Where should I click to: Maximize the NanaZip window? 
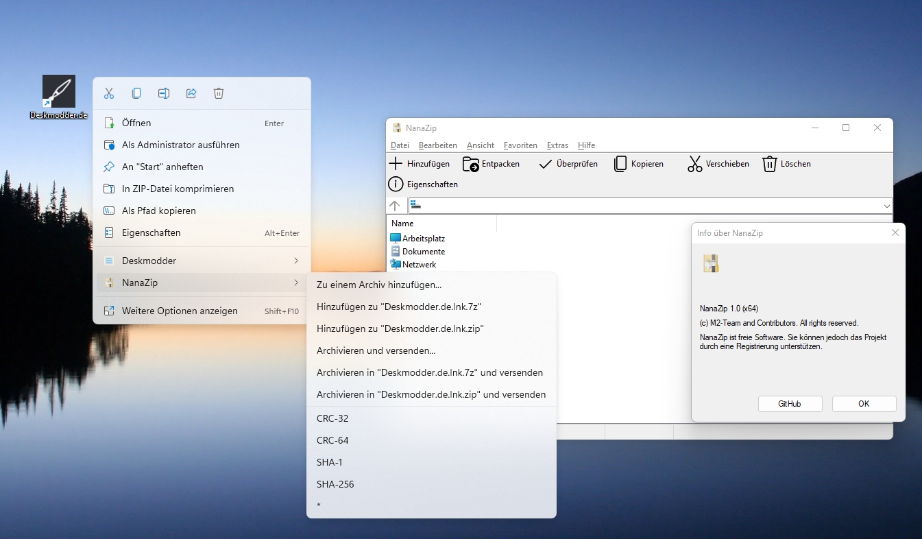tap(846, 128)
